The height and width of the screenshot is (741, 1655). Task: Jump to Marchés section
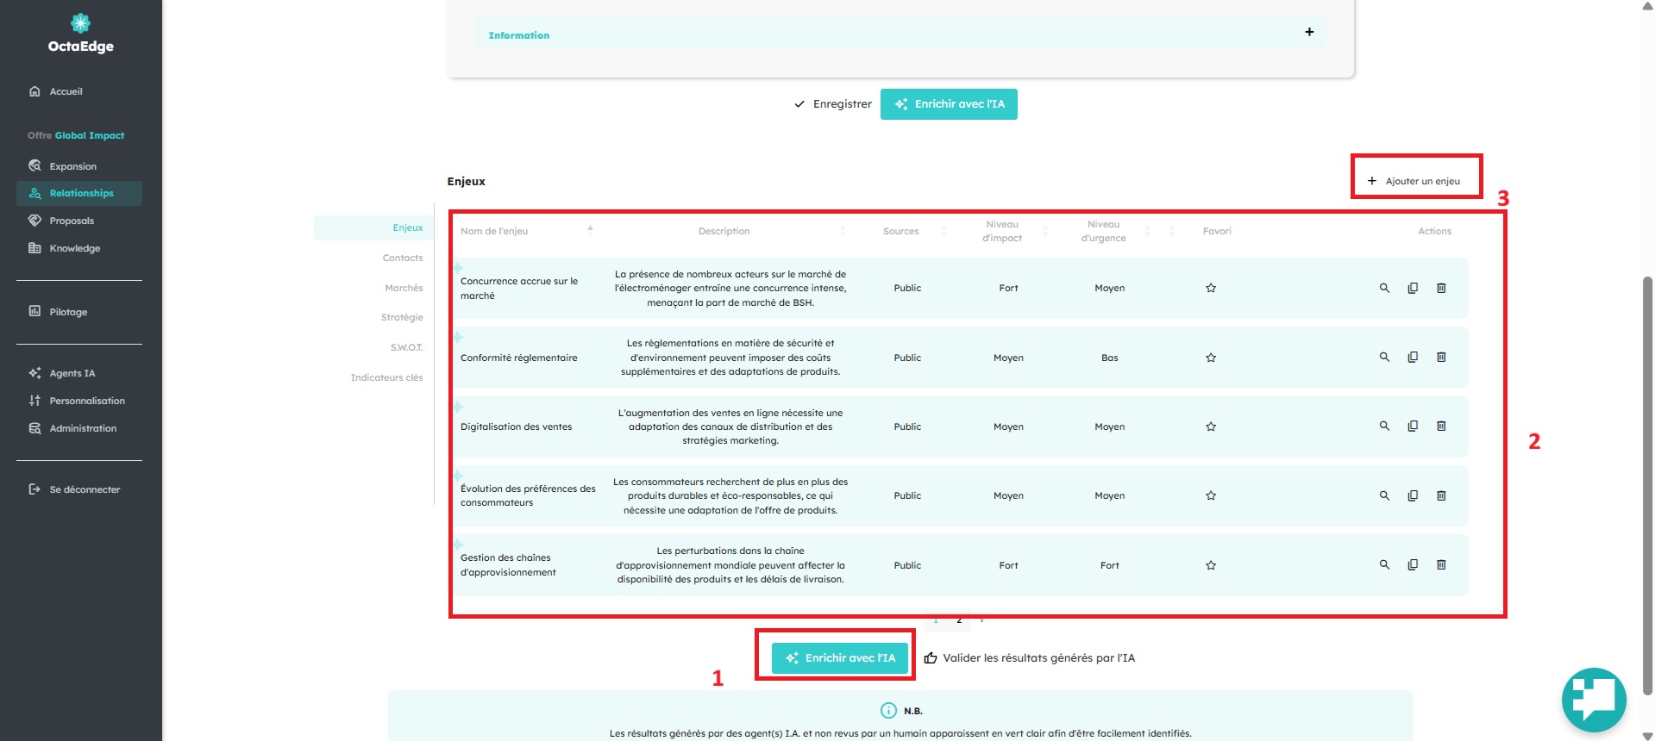(x=404, y=288)
